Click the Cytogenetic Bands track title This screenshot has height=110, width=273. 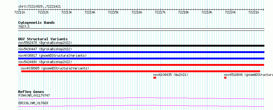coord(37,23)
